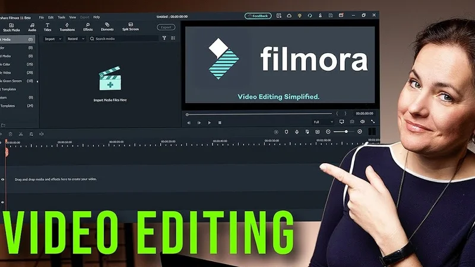Open the media filter funnel icon
This screenshot has width=475, height=267.
[x=164, y=38]
